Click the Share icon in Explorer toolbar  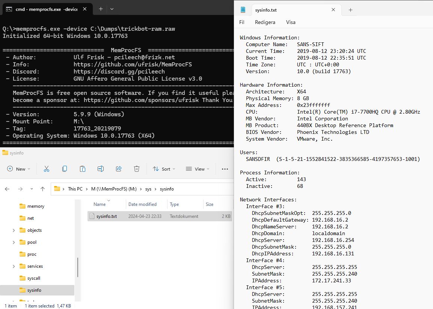point(119,169)
